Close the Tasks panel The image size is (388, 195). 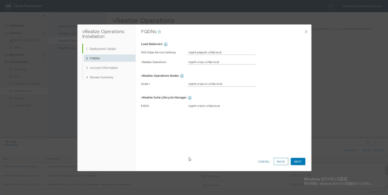click(x=382, y=142)
